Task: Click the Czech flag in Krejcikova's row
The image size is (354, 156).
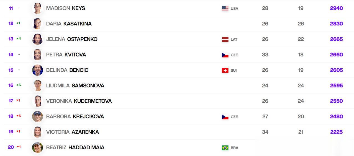Action: (225, 117)
